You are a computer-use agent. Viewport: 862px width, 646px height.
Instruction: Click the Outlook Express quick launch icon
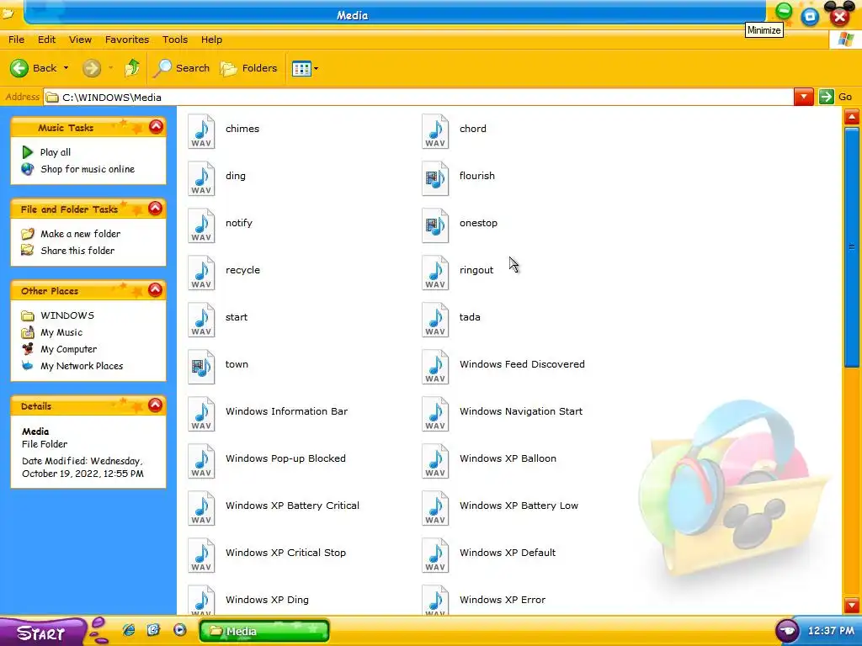click(154, 630)
